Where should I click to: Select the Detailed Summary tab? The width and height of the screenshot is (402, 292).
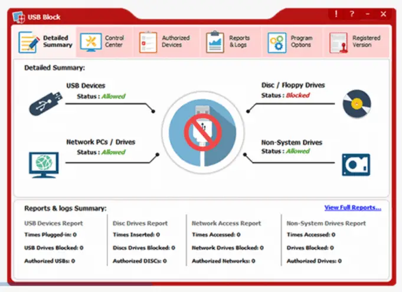(46, 42)
